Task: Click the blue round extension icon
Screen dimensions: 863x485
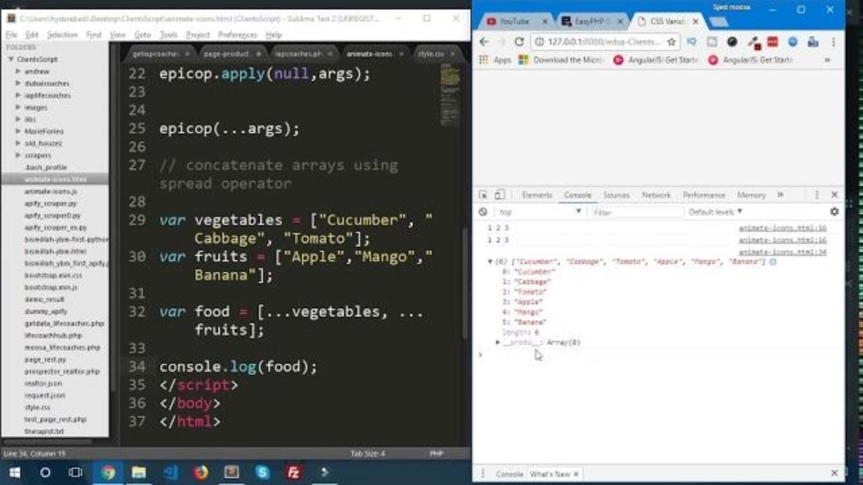Action: [x=793, y=42]
